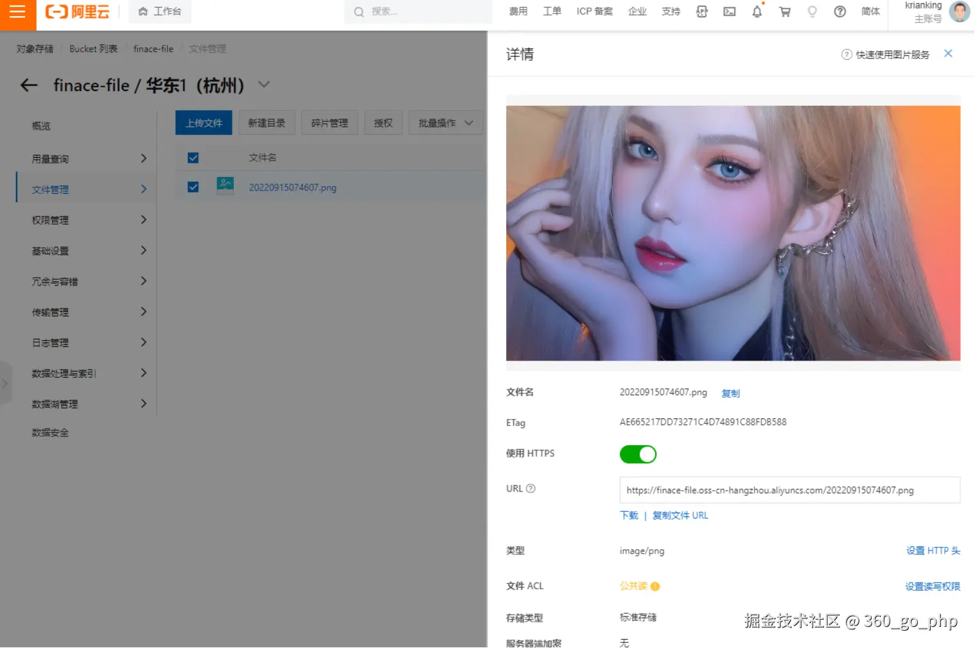
Task: Open the 支持 menu
Action: (x=671, y=12)
